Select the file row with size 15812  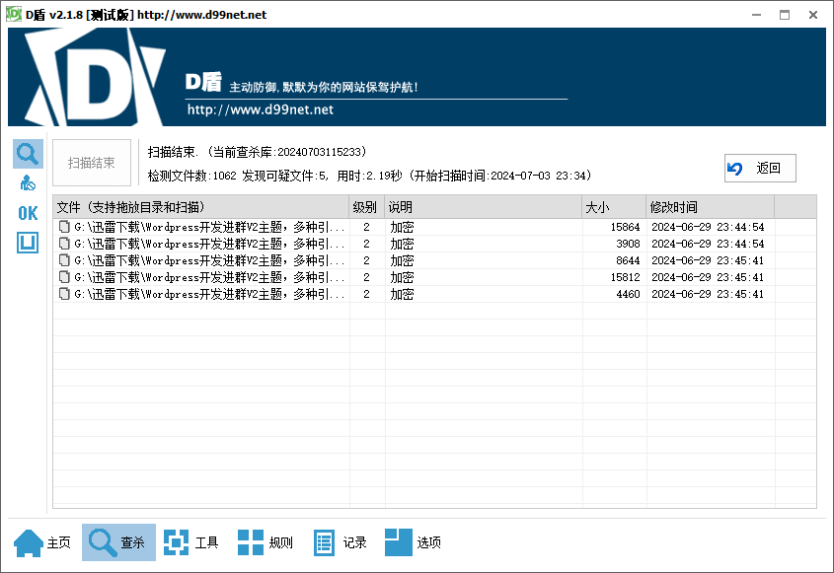(434, 277)
